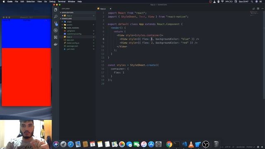Switch to OBS Studio in the Dock
Image resolution: width=265 pixels, height=149 pixels.
click(x=205, y=144)
